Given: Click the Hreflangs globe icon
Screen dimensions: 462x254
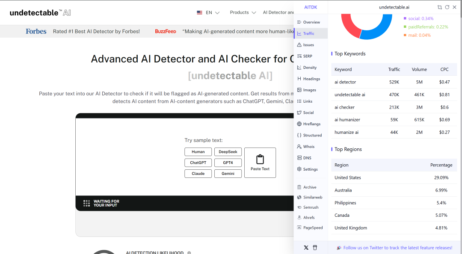Looking at the screenshot, I should pyautogui.click(x=299, y=124).
